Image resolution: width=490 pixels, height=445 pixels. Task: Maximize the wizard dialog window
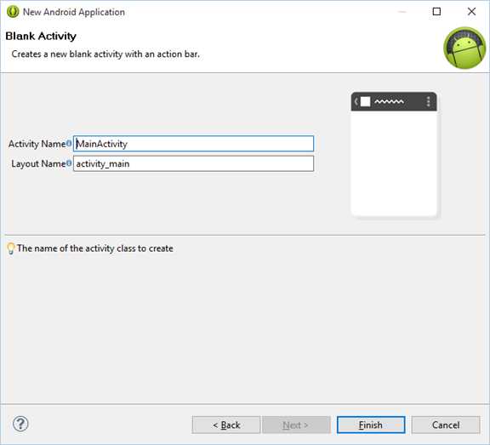pos(436,12)
